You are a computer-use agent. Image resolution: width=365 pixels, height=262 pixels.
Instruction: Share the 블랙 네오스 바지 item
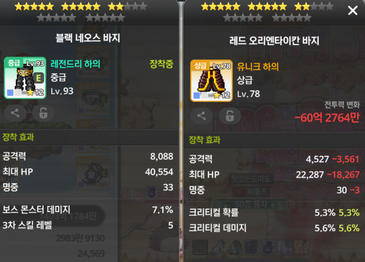click(x=15, y=113)
